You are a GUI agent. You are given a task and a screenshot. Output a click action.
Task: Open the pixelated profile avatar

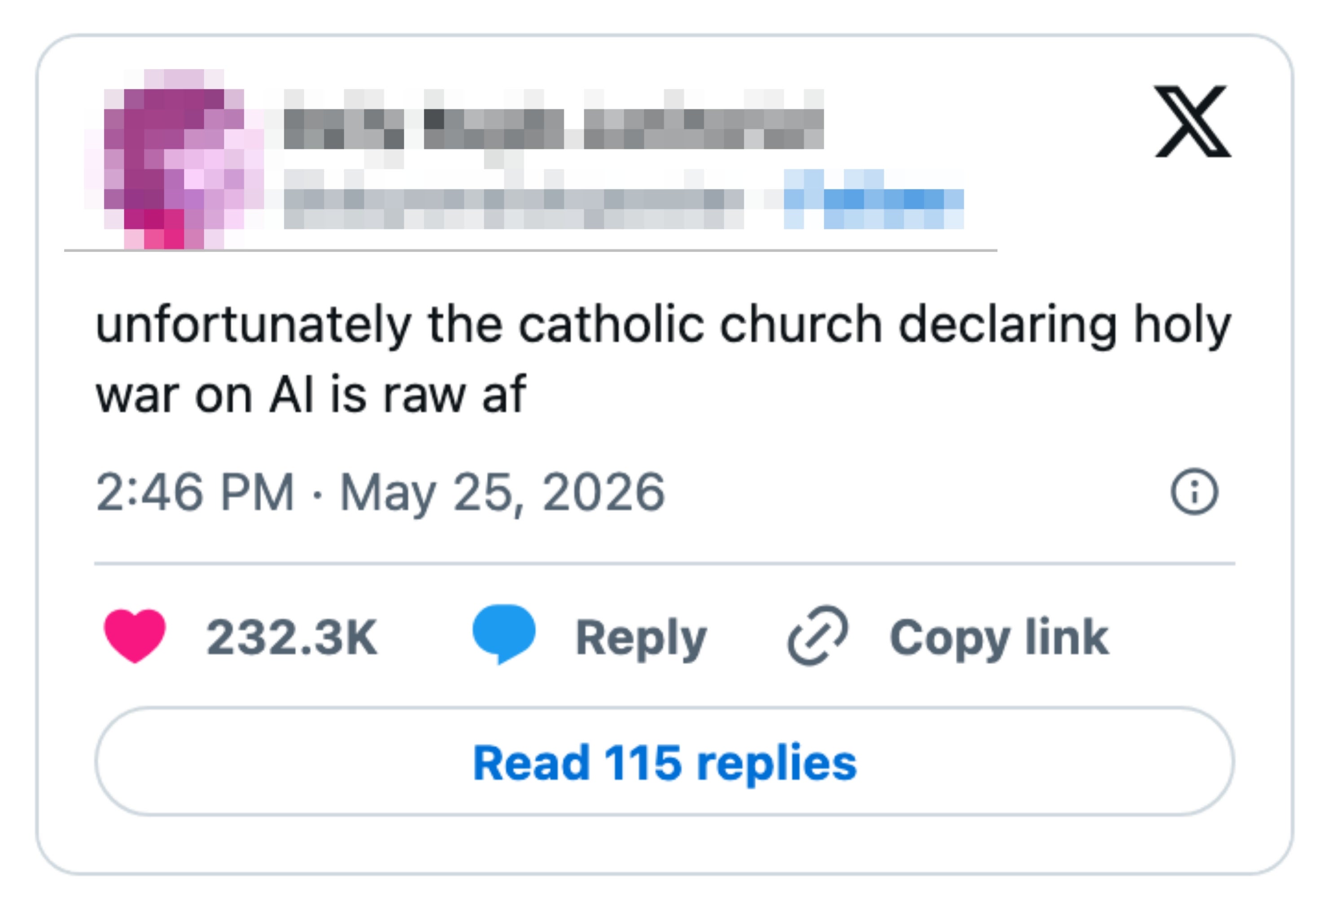[x=175, y=160]
